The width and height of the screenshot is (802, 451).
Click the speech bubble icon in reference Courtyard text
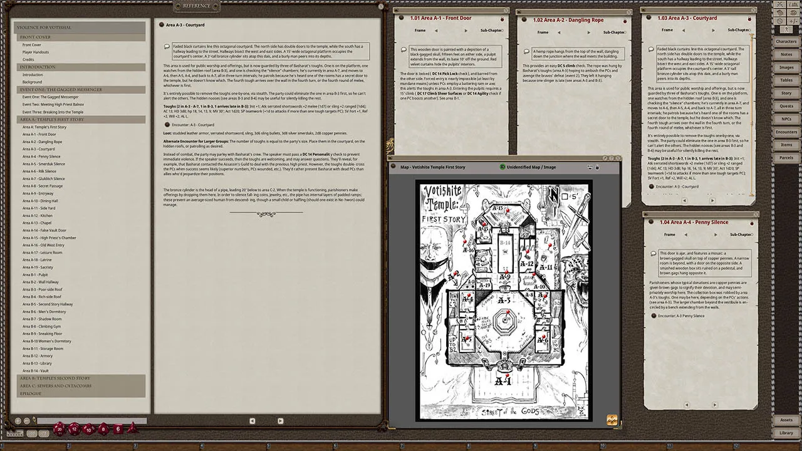click(167, 46)
